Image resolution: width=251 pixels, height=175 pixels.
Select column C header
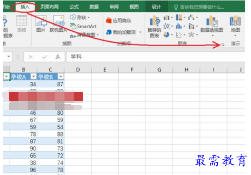[x=50, y=70]
